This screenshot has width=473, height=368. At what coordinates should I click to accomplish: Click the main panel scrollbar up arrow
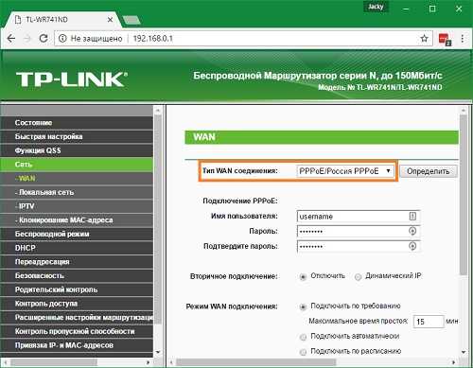(464, 111)
